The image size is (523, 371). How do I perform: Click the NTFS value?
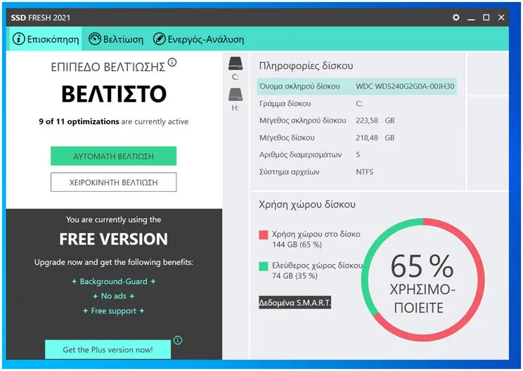(x=364, y=172)
